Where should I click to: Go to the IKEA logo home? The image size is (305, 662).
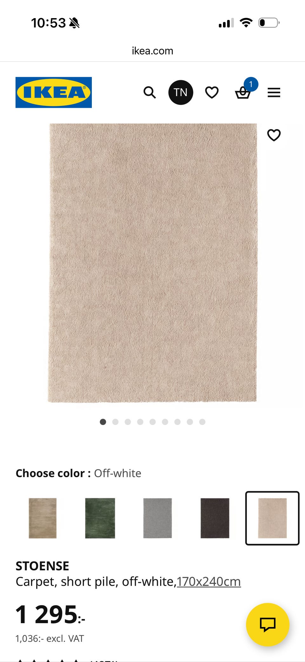point(54,93)
